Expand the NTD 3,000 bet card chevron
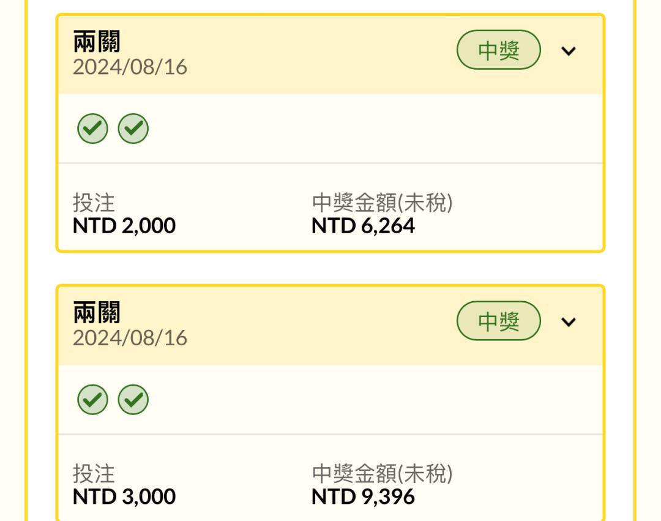 [568, 322]
